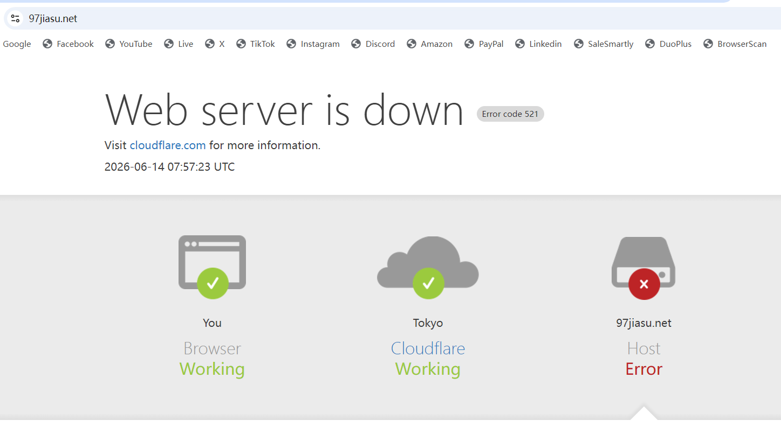
Task: Click the globe icon beside Amazon bookmark
Action: 412,44
